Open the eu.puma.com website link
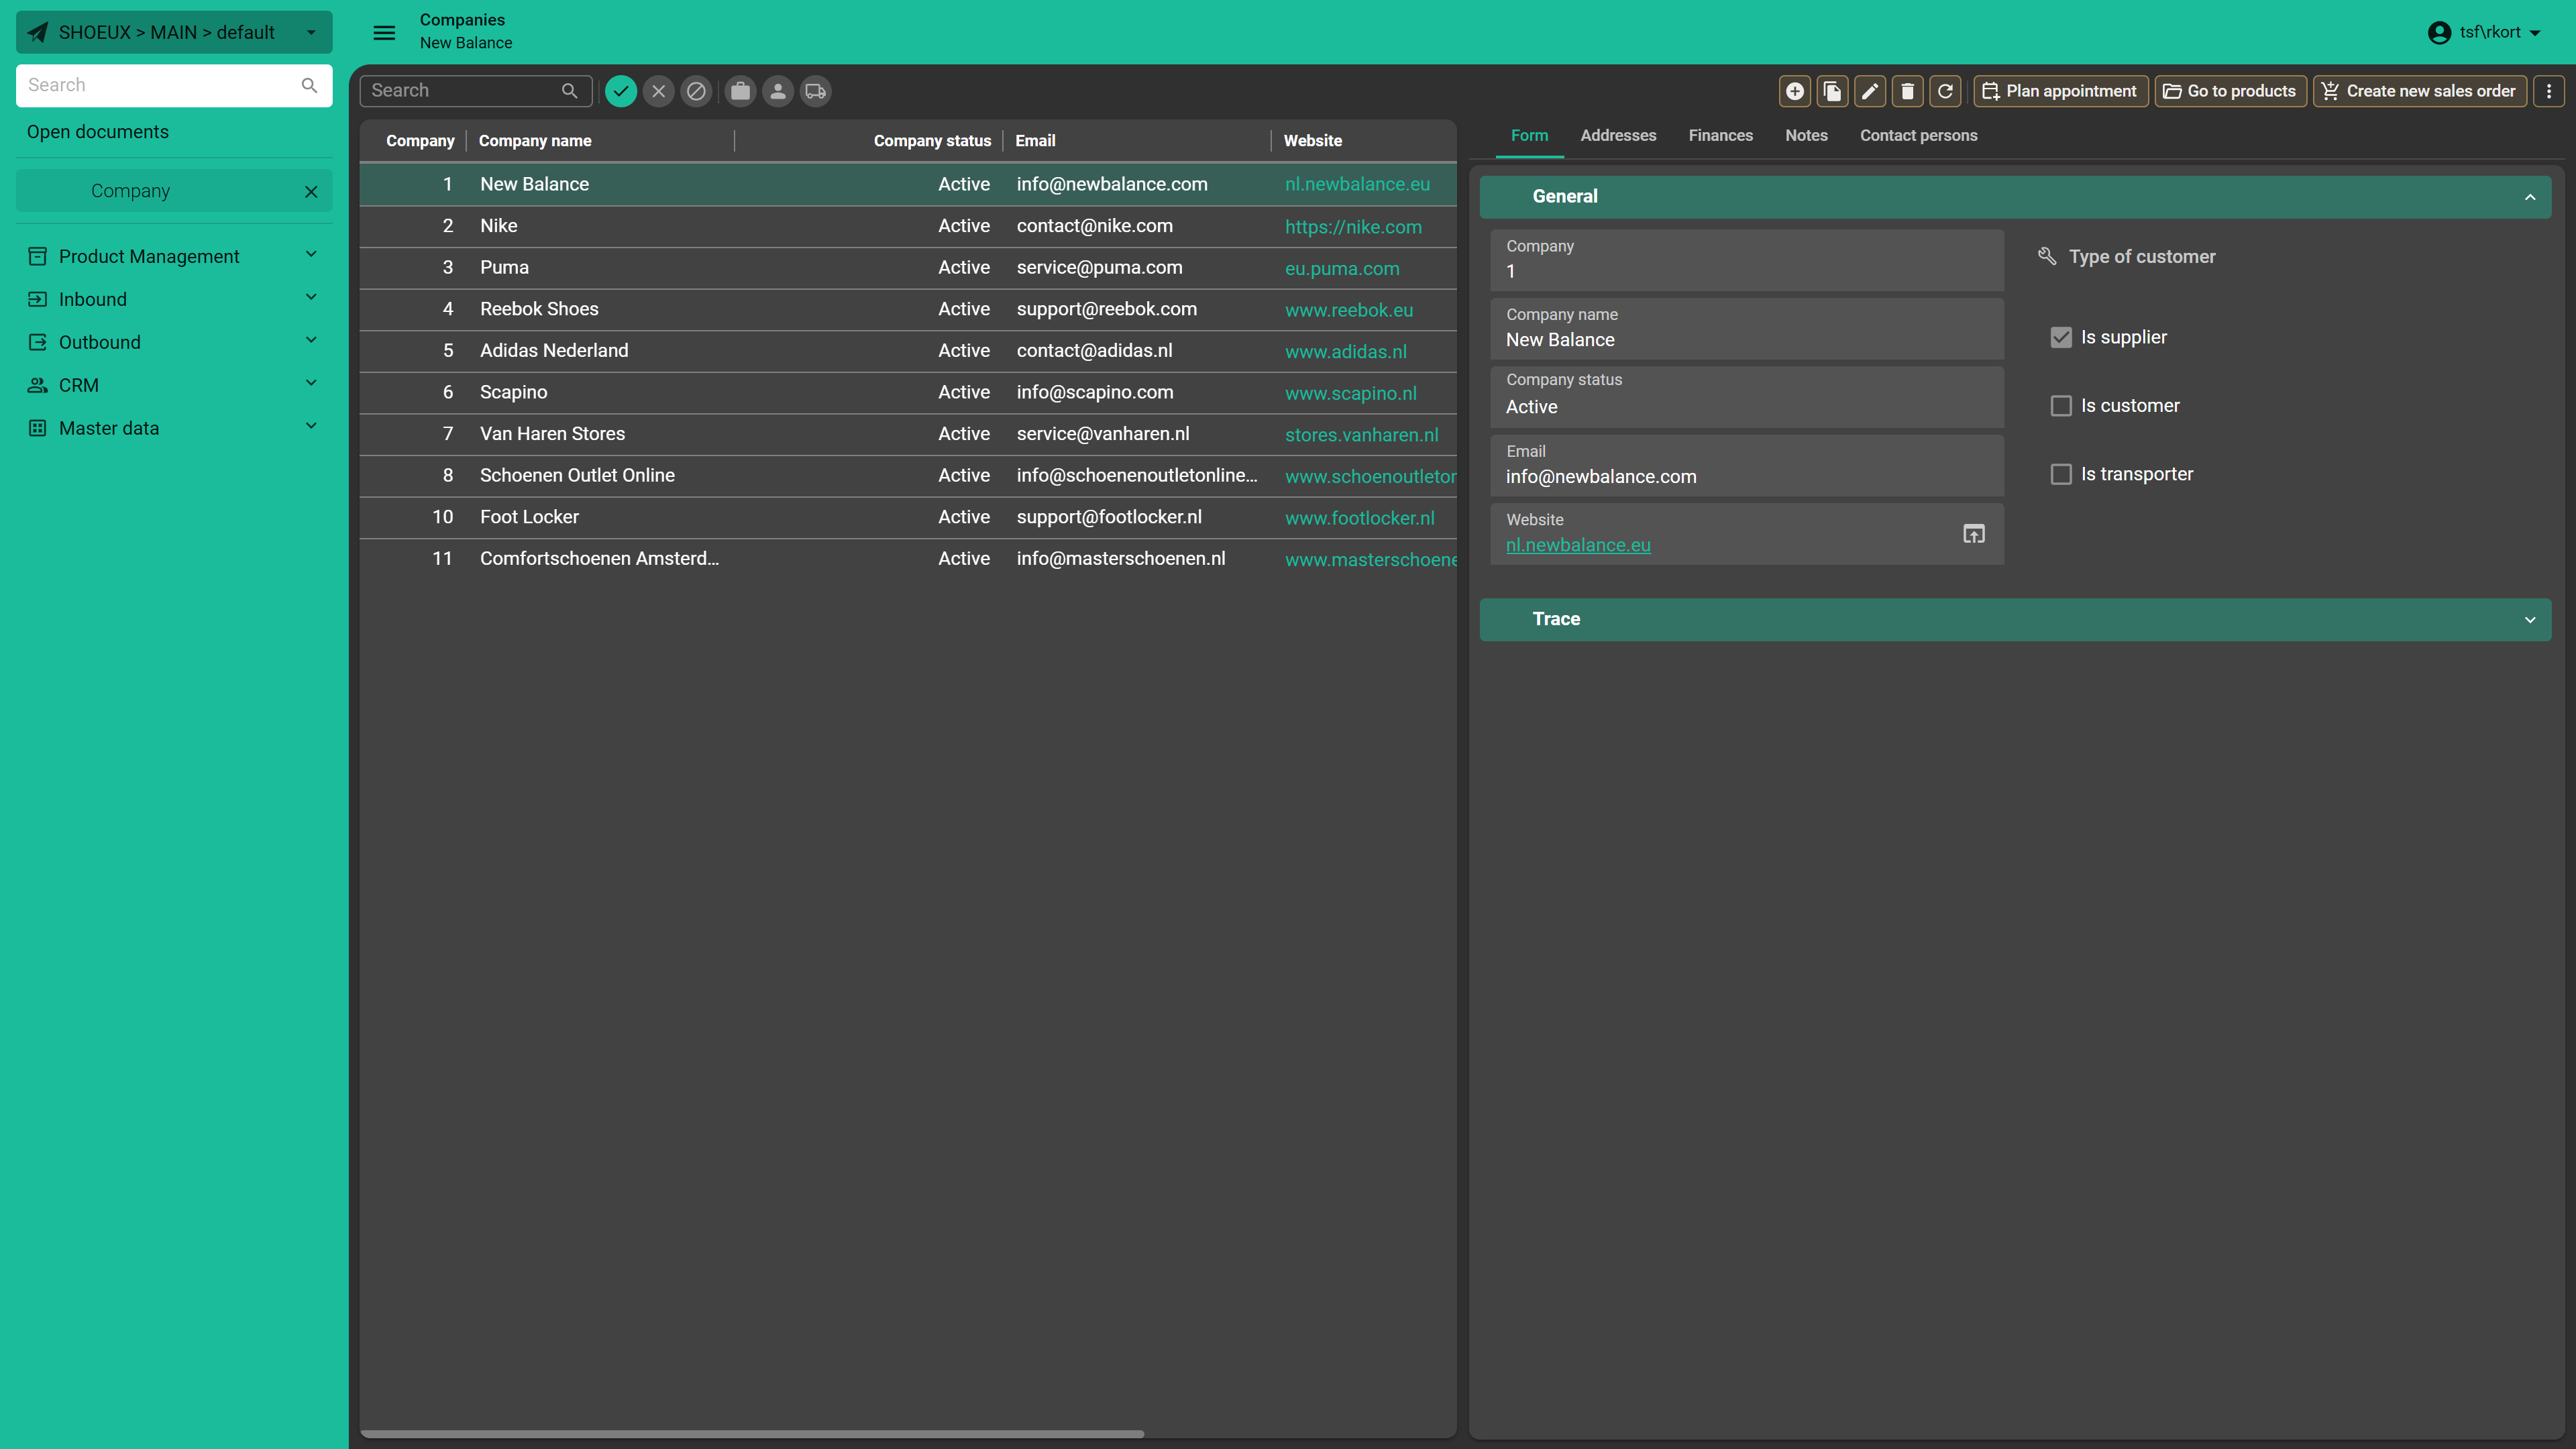 pyautogui.click(x=1342, y=269)
